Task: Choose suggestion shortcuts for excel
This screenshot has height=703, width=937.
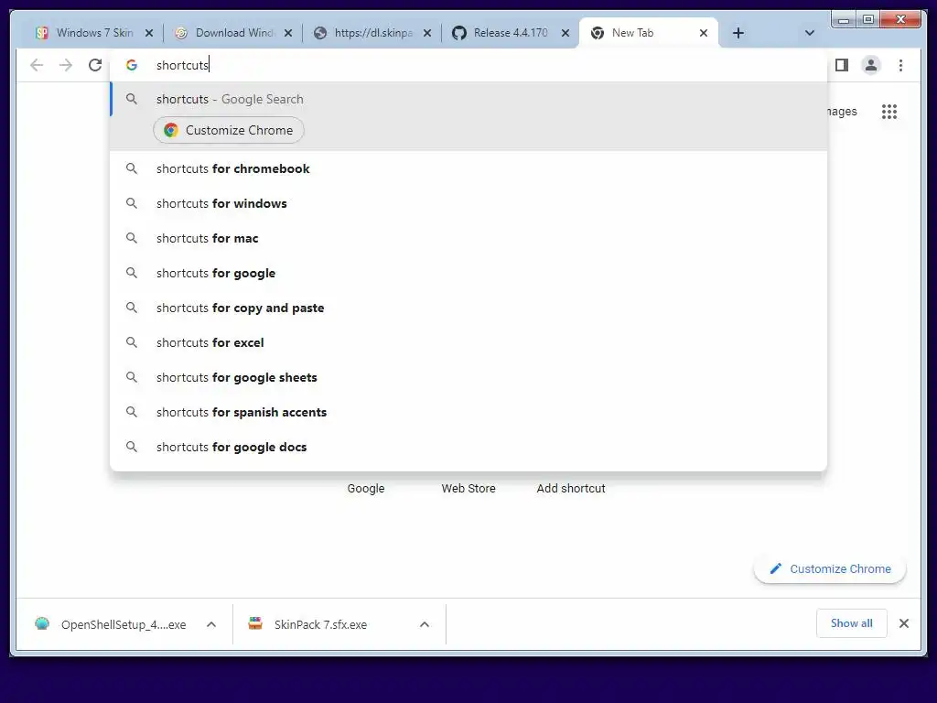Action: (468, 342)
